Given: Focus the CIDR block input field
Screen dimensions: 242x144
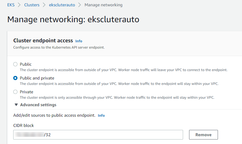Looking at the screenshot, I should coord(98,135).
